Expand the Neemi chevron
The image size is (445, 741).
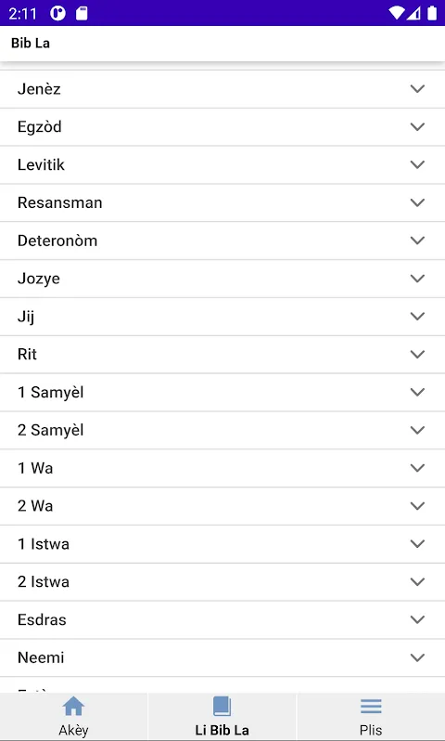coord(417,657)
